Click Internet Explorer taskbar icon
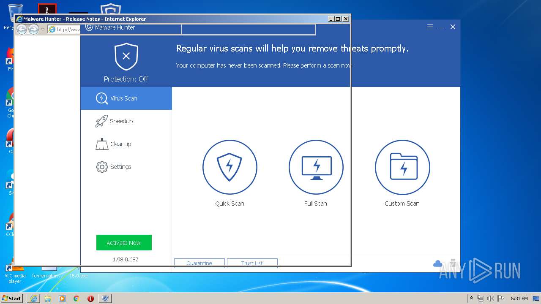Screen dimensions: 541x304 33,298
